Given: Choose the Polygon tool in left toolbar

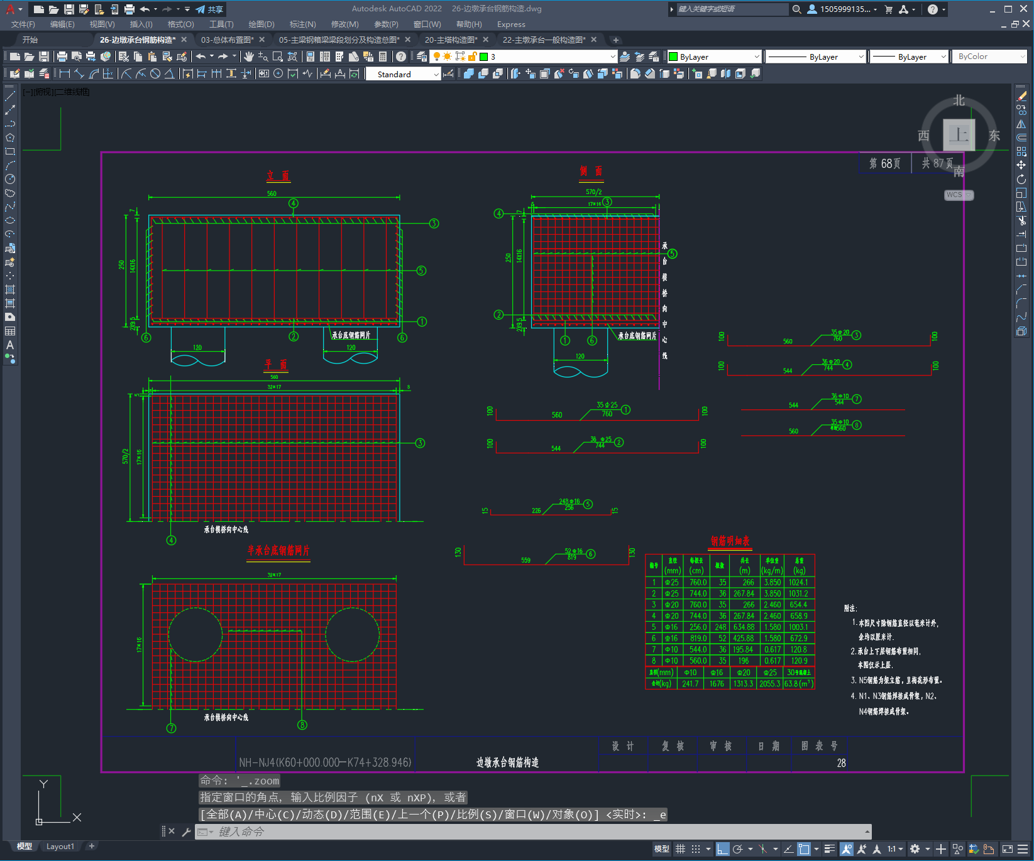Looking at the screenshot, I should click(x=10, y=138).
